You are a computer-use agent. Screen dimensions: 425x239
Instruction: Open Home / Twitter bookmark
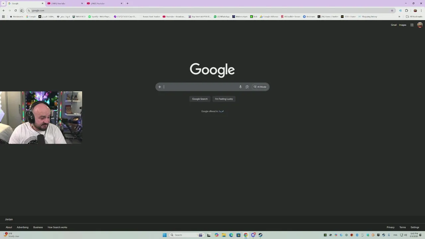(327, 17)
